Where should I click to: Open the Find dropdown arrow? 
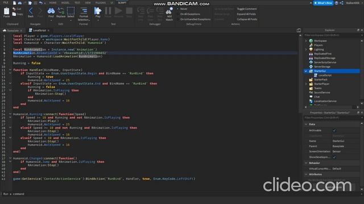click(x=51, y=20)
